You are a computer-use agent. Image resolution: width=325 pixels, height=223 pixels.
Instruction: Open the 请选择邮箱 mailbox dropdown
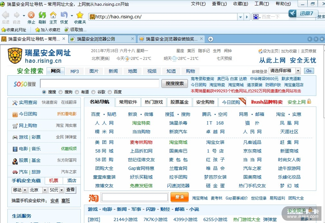[298, 71]
